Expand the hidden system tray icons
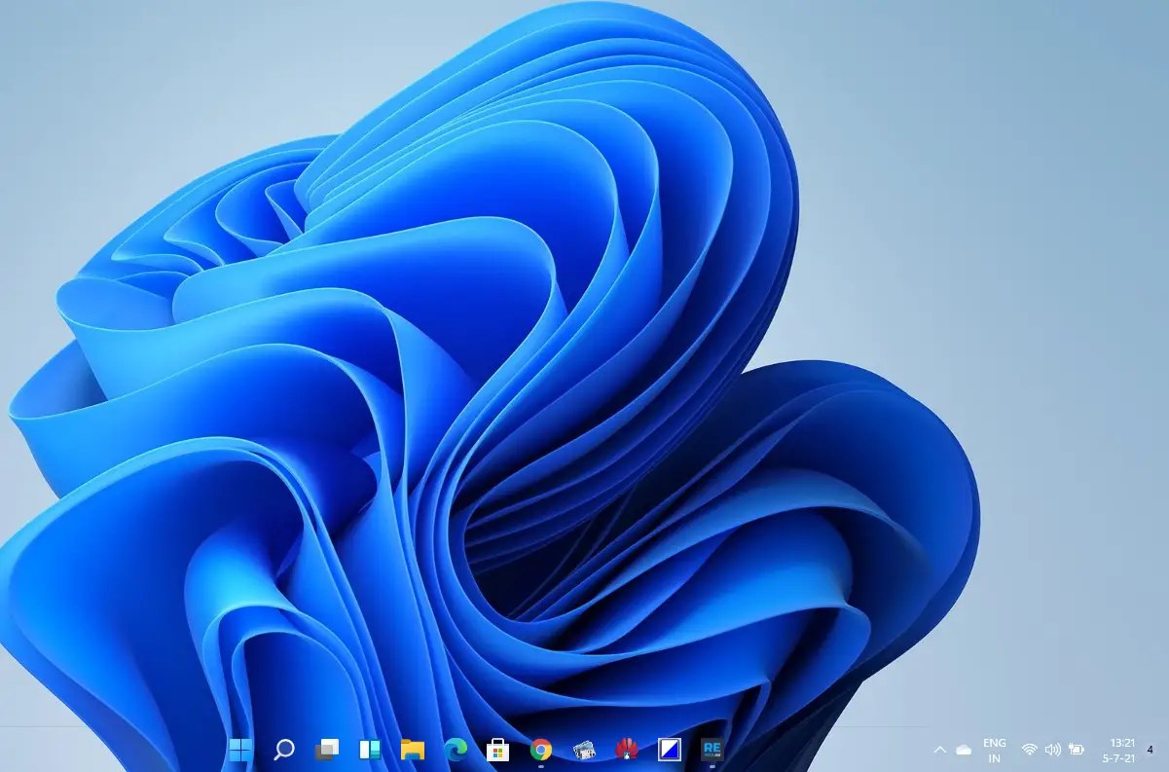This screenshot has width=1169, height=772. tap(941, 750)
